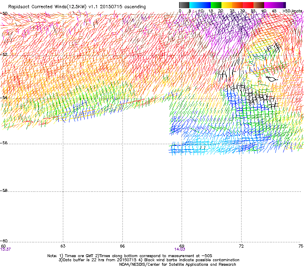Viewport: 304px width, 267px height.
Task: Click the 'Data buffer is 22 hrs' note
Action: coord(149,260)
